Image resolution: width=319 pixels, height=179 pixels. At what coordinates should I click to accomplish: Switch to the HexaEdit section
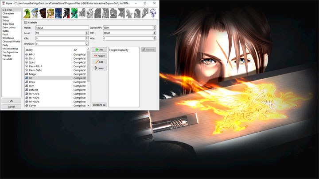coord(11,59)
